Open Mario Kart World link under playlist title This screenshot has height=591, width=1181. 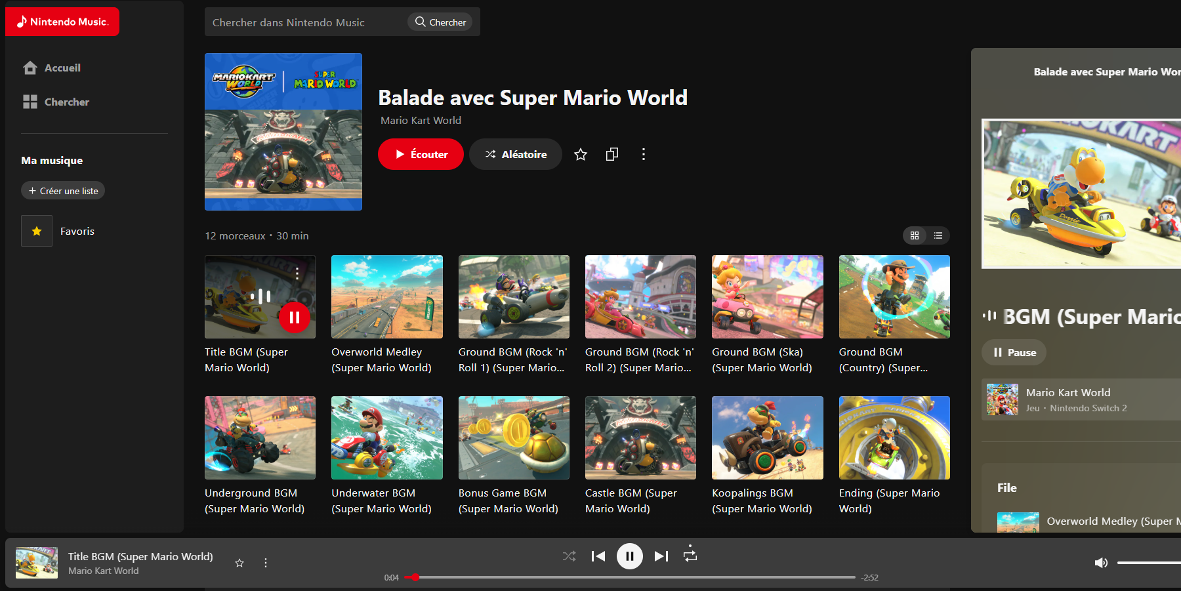tap(421, 120)
